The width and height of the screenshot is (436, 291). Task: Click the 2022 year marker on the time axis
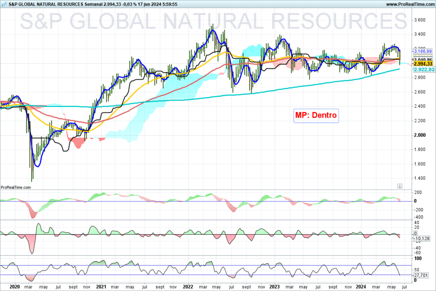coord(188,287)
